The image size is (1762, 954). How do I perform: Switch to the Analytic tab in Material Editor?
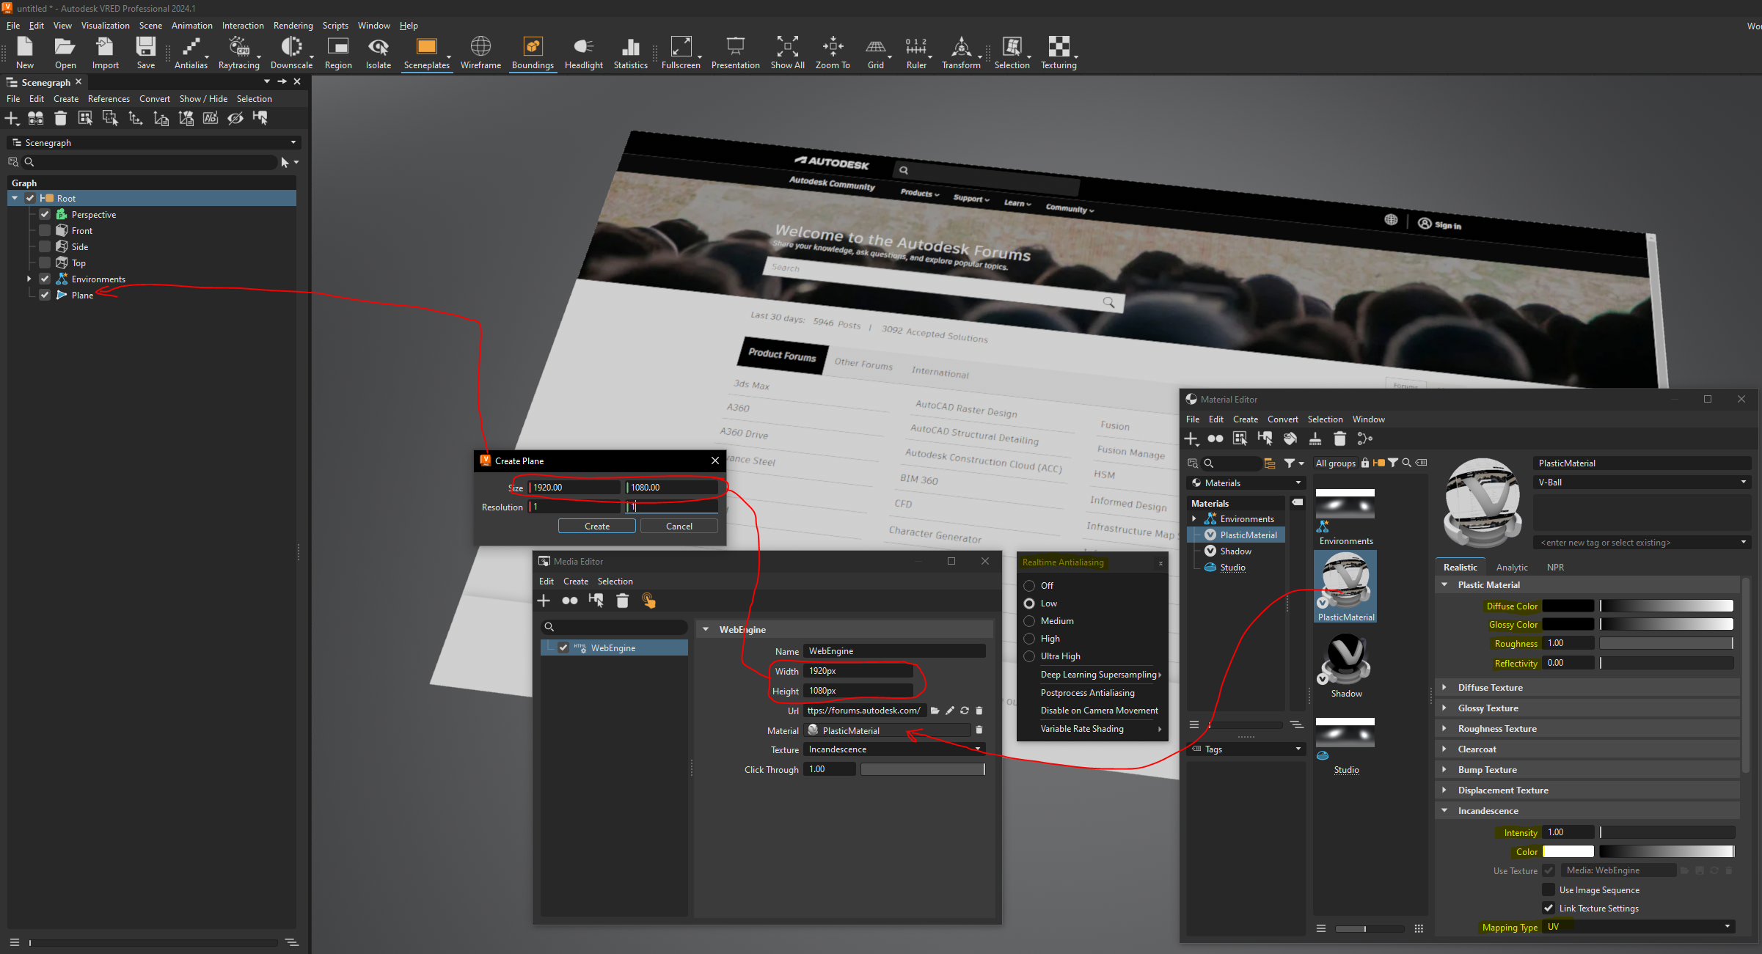(1512, 567)
